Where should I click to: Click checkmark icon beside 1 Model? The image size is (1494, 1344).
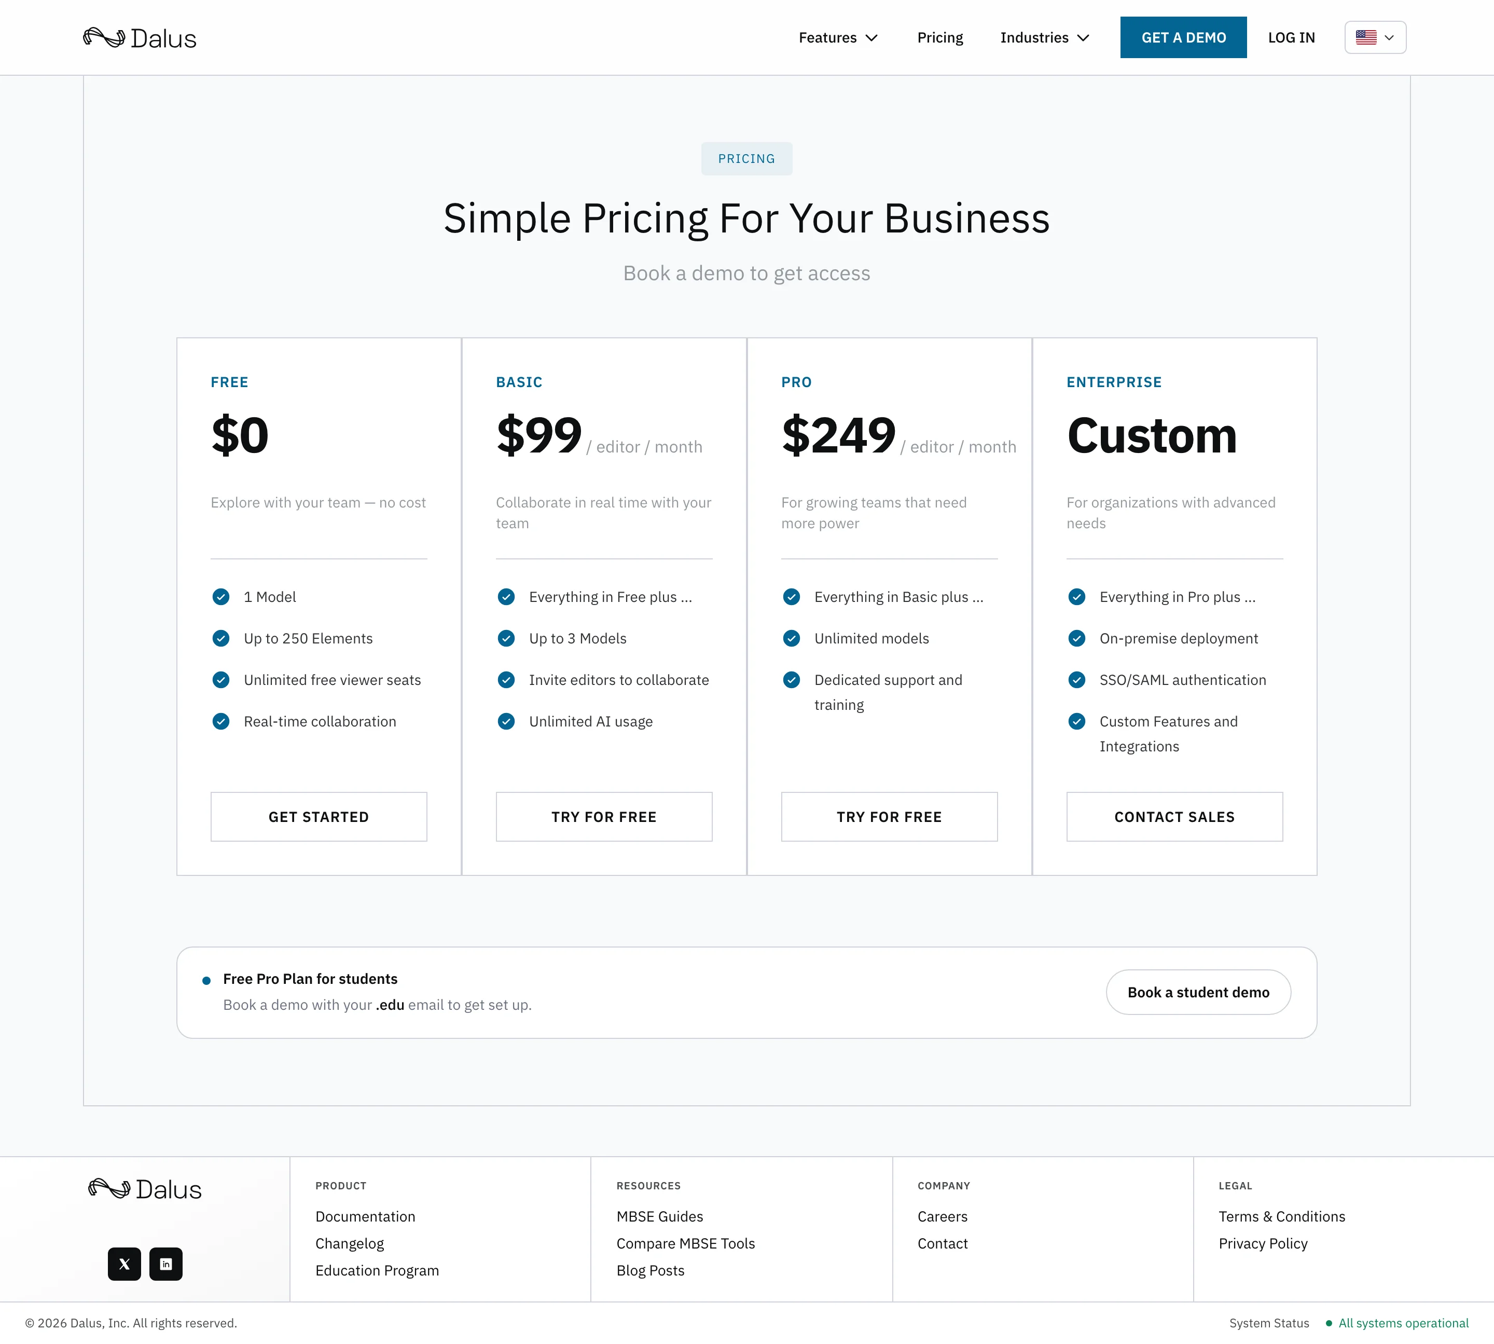220,597
